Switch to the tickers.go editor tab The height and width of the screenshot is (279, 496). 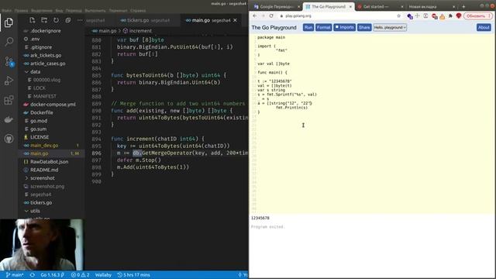(x=146, y=20)
